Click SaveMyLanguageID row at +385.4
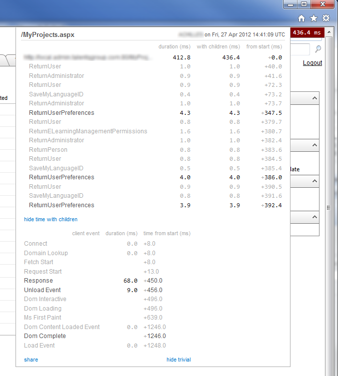This screenshot has height=376, width=338. pos(152,168)
